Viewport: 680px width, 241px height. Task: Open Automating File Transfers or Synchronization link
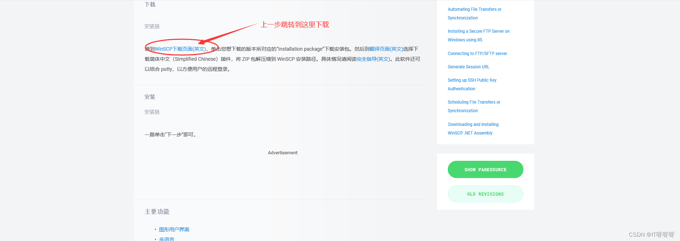point(474,14)
